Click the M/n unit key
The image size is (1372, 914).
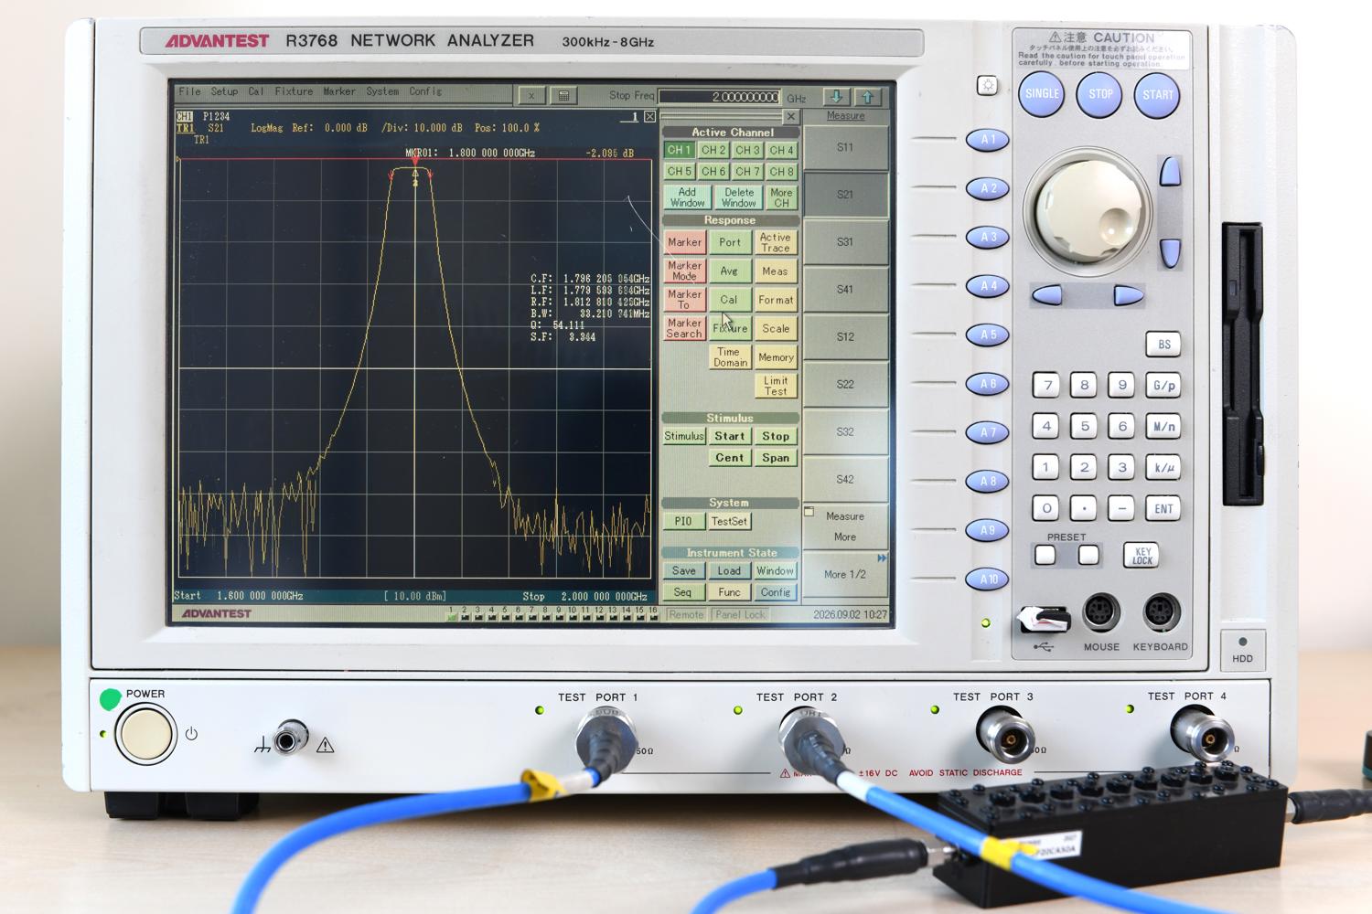tap(1163, 426)
